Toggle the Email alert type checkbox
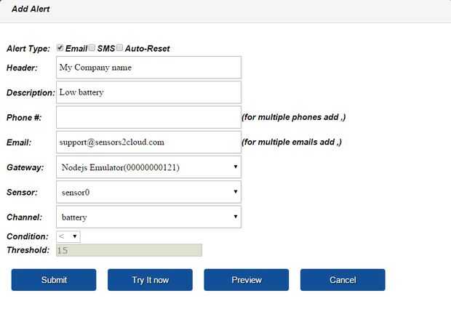 (60, 48)
